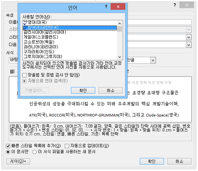The width and height of the screenshot is (198, 171).
Task: Expand the following paragraph style dropdown
Action: click(x=189, y=45)
